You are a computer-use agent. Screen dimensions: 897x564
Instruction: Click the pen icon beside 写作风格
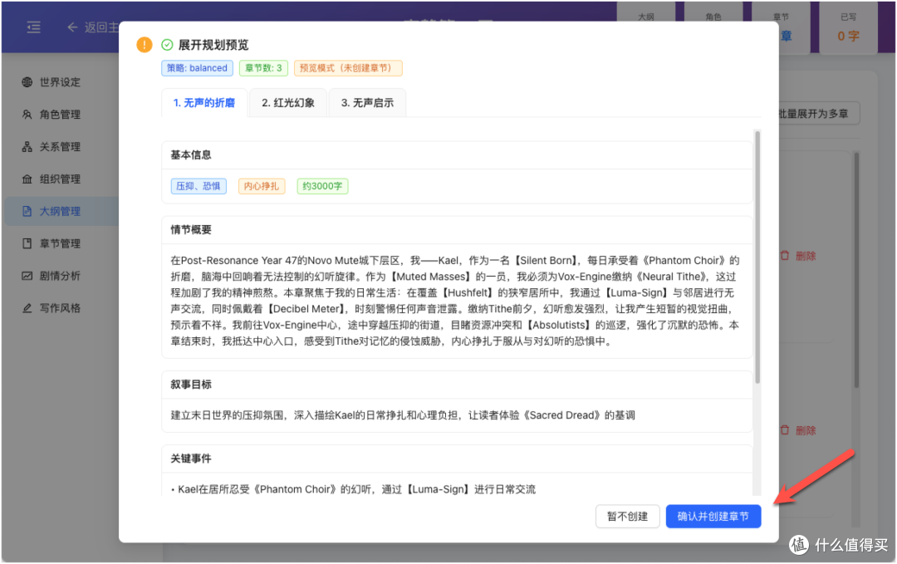[x=27, y=307]
